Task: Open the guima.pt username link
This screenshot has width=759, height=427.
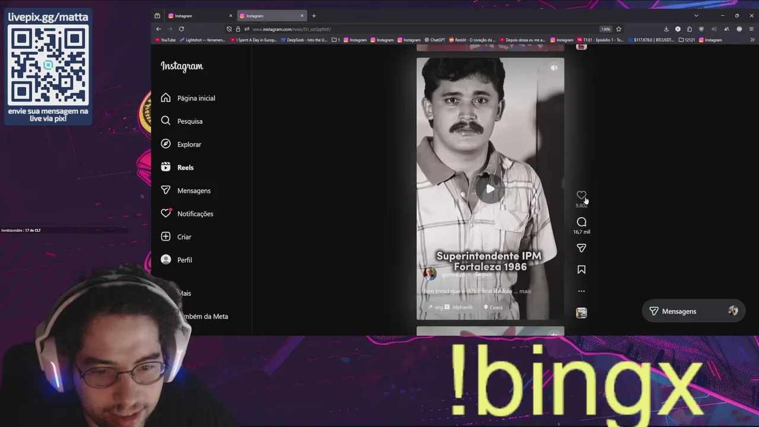Action: click(453, 275)
